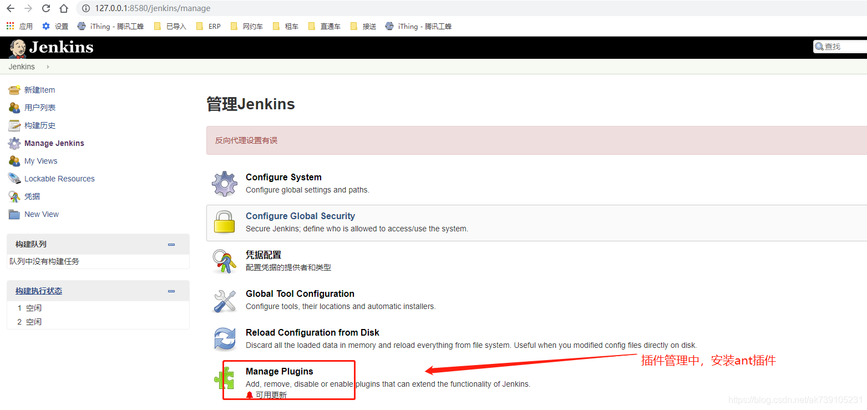Open Configure System

283,177
